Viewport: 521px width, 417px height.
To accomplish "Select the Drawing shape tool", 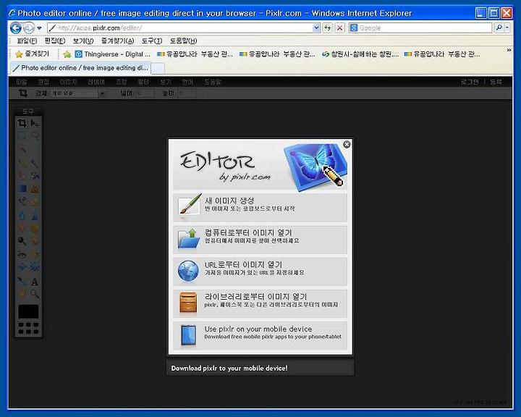I will coord(35,202).
